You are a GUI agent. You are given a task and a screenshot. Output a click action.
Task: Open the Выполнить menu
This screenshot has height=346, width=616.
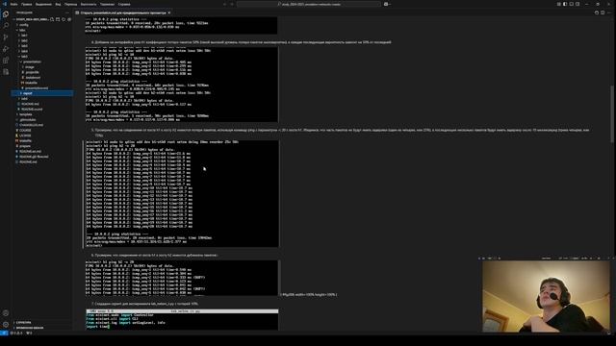click(x=89, y=4)
